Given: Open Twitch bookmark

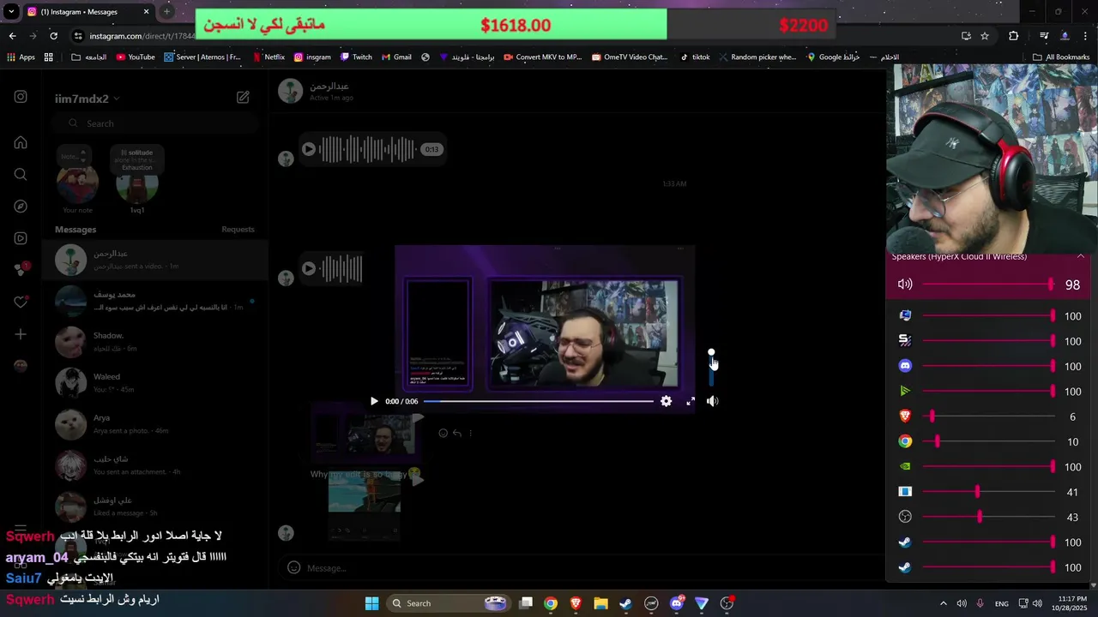Looking at the screenshot, I should [356, 57].
